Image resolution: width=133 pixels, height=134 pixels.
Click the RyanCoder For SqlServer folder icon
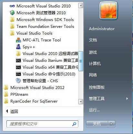(x=6, y=101)
